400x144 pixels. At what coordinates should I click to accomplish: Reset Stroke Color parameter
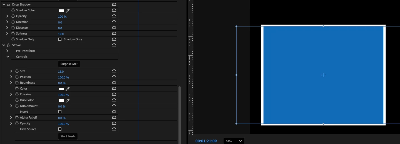point(114,88)
